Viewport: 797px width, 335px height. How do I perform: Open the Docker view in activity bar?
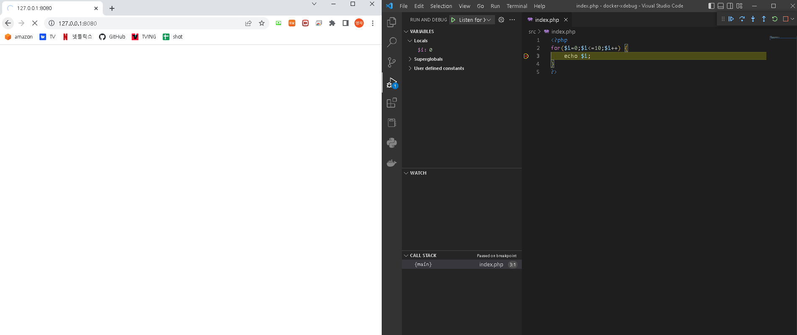click(x=392, y=163)
